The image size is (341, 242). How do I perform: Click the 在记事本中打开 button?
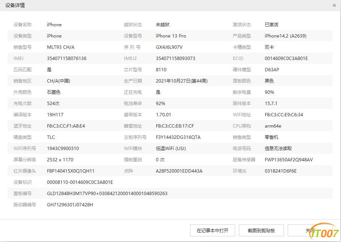213,230
